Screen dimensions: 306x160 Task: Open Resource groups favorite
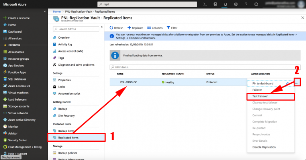[16, 59]
